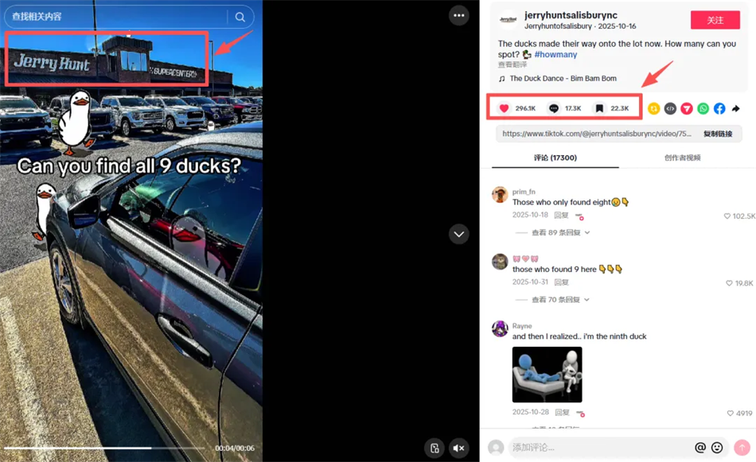This screenshot has width=756, height=462.
Task: Click the search magnifier icon
Action: (x=240, y=17)
